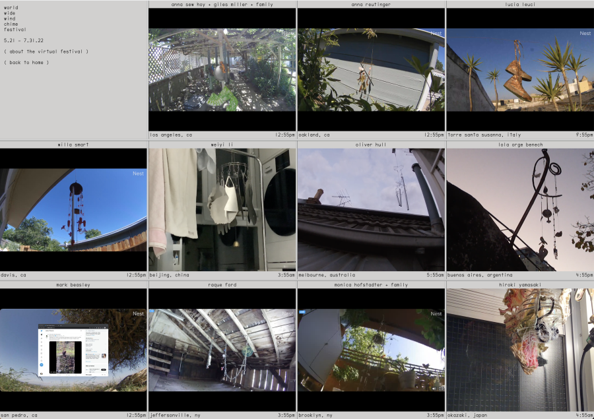Click the Nest logo on Monica Hofstadter's video
This screenshot has height=419, width=594.
(436, 314)
